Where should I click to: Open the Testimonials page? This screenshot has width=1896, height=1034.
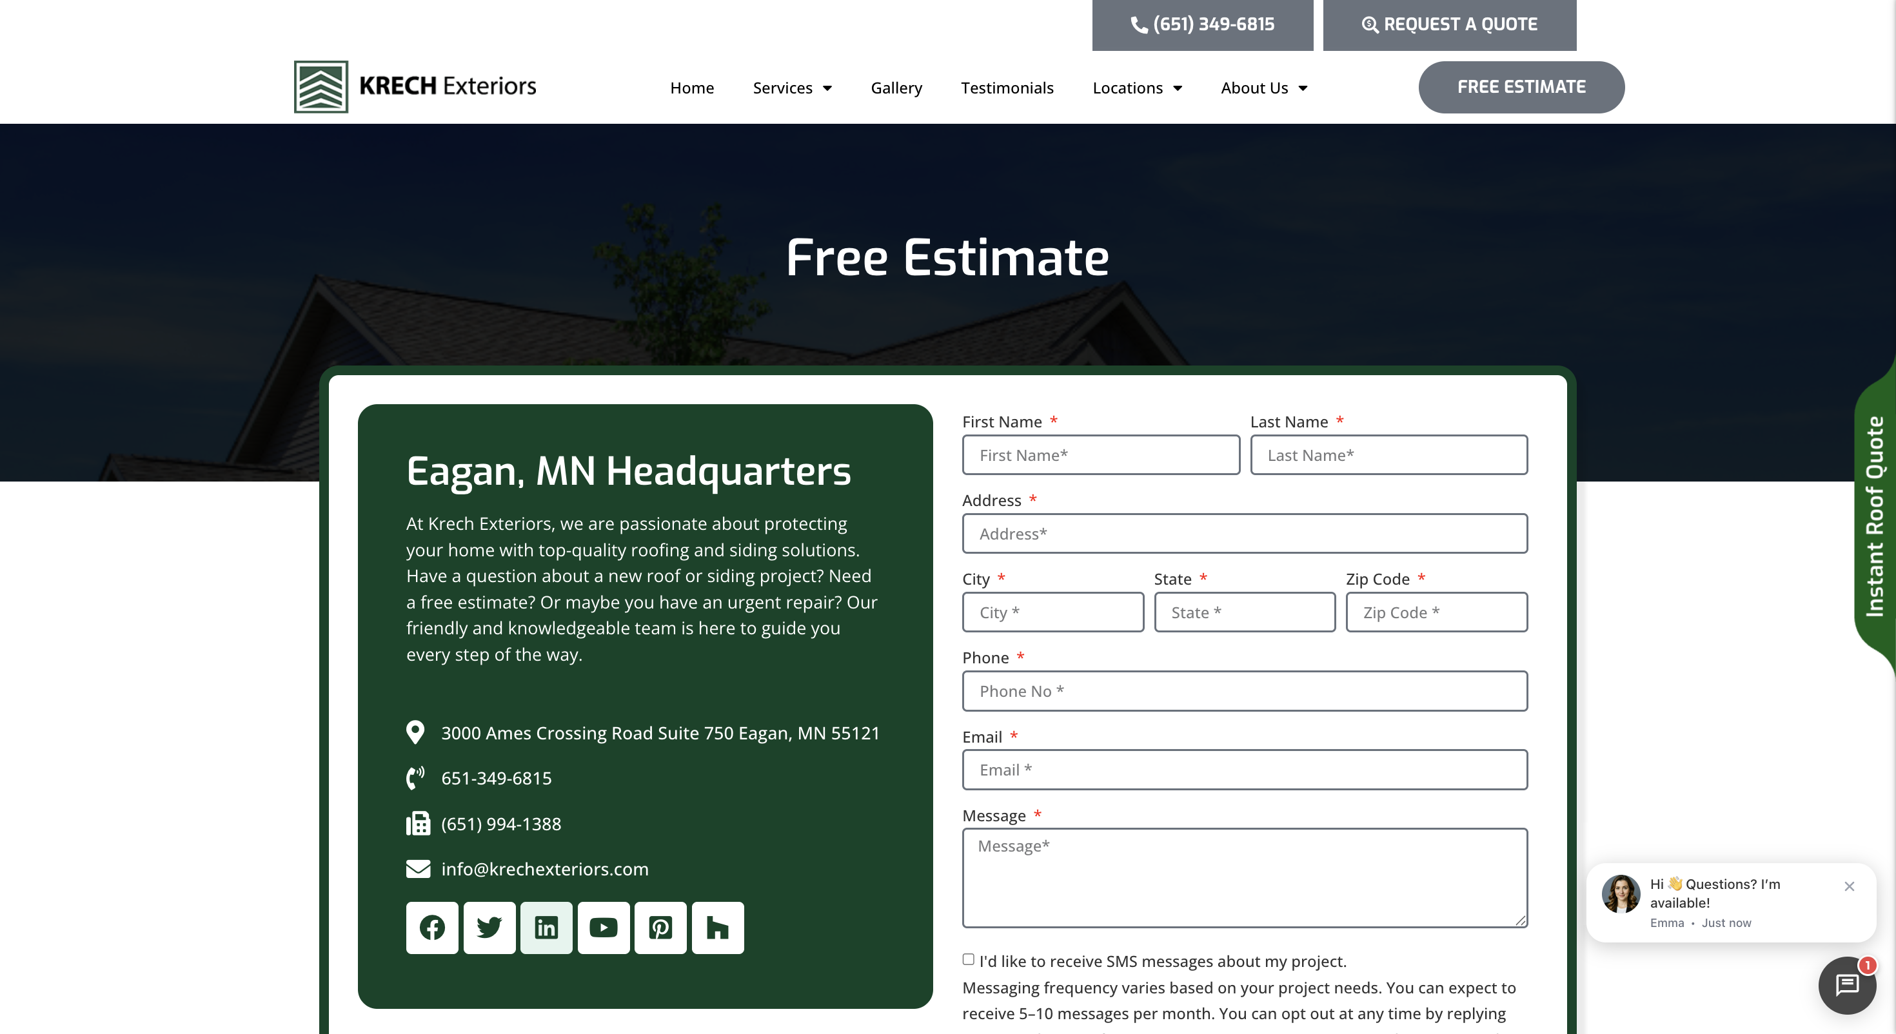(1007, 88)
